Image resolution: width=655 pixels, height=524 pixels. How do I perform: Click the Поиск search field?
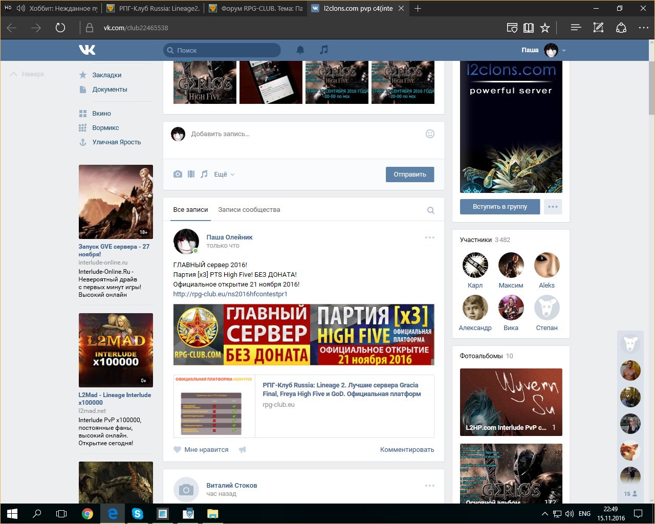tap(222, 50)
